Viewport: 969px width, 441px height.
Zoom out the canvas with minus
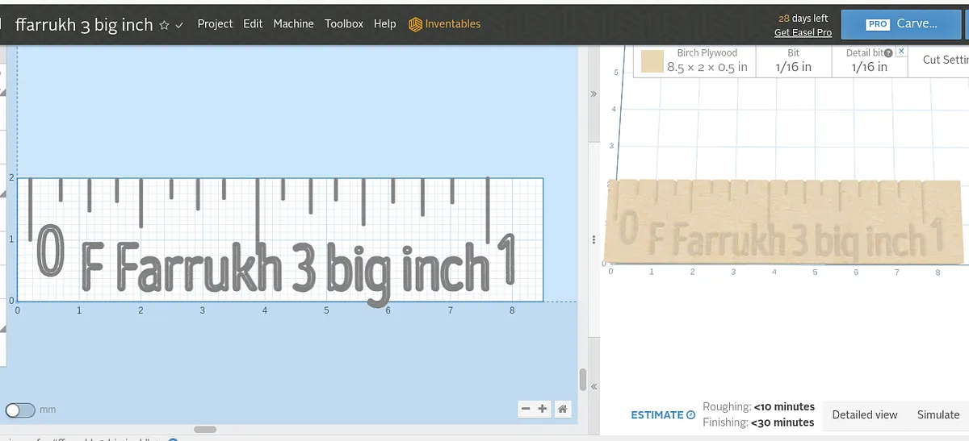(526, 409)
